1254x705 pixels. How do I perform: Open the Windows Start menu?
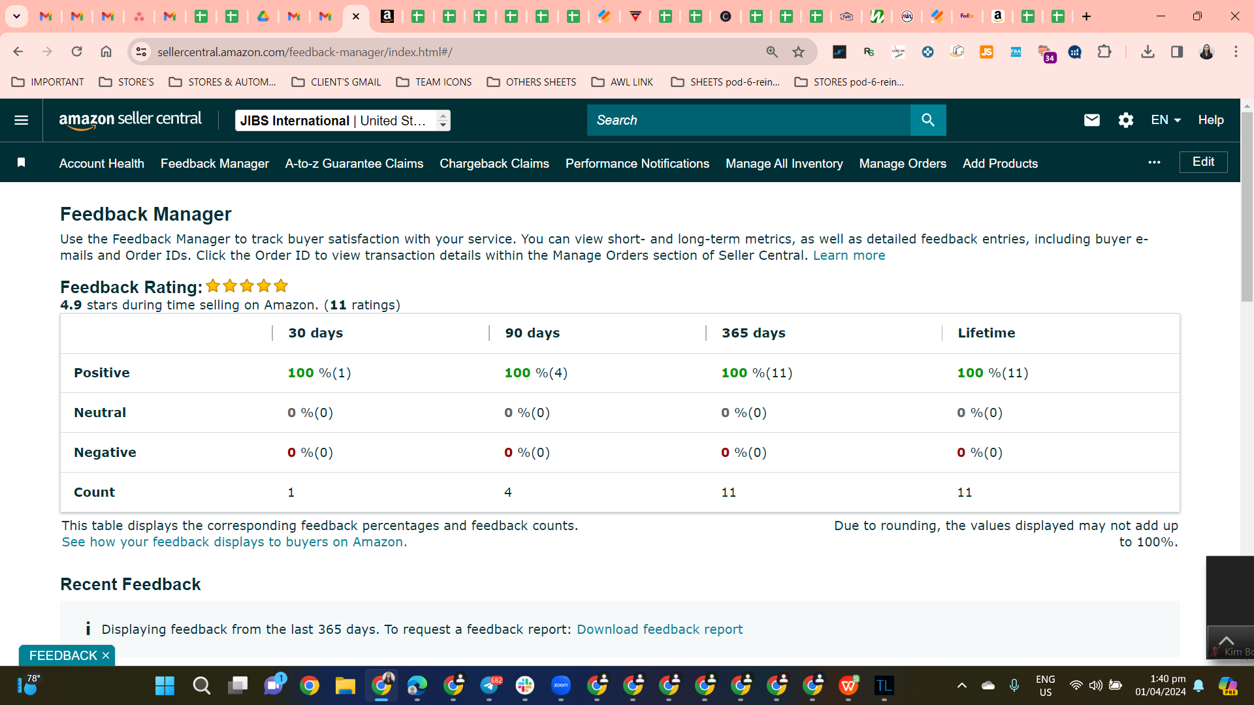[165, 685]
